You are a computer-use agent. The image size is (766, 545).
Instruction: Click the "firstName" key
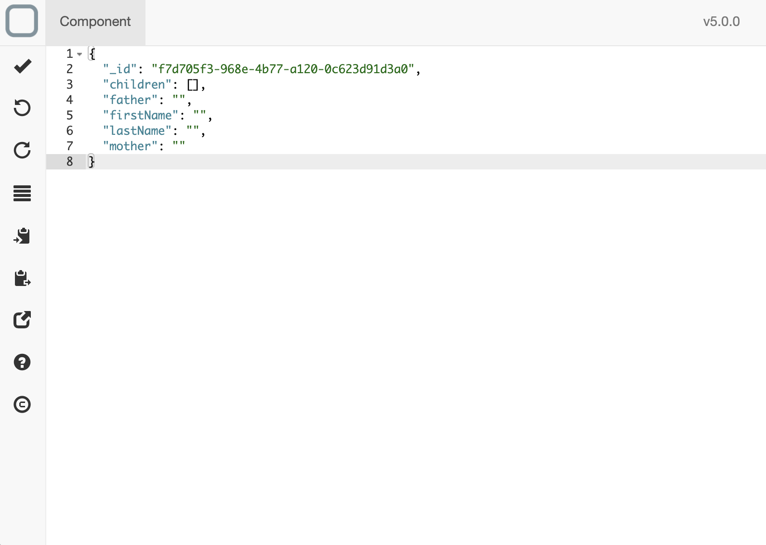[x=141, y=116]
